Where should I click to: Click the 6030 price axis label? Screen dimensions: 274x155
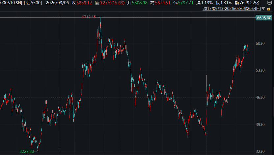(x=260, y=43)
